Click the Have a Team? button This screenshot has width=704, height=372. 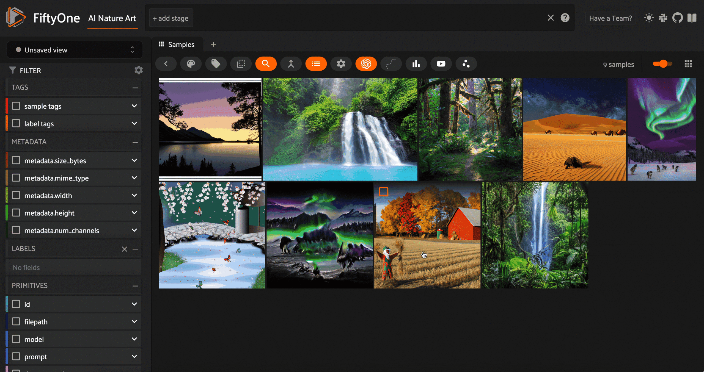click(610, 18)
